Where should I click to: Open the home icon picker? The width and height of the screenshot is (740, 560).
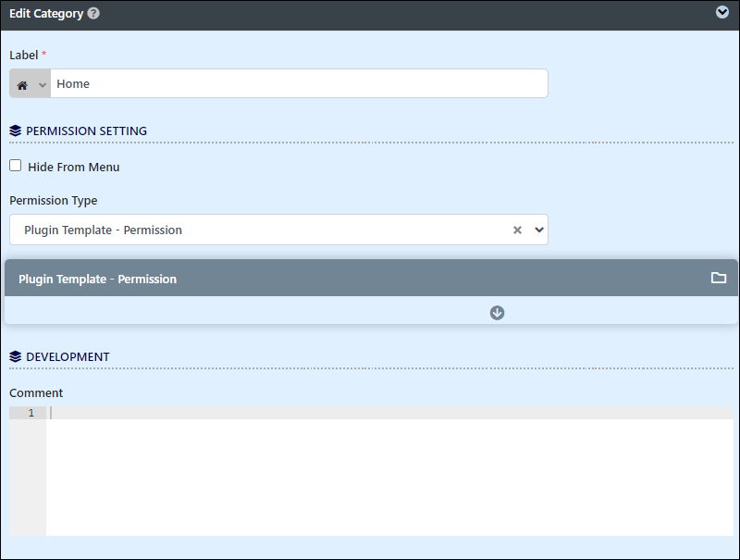point(22,85)
